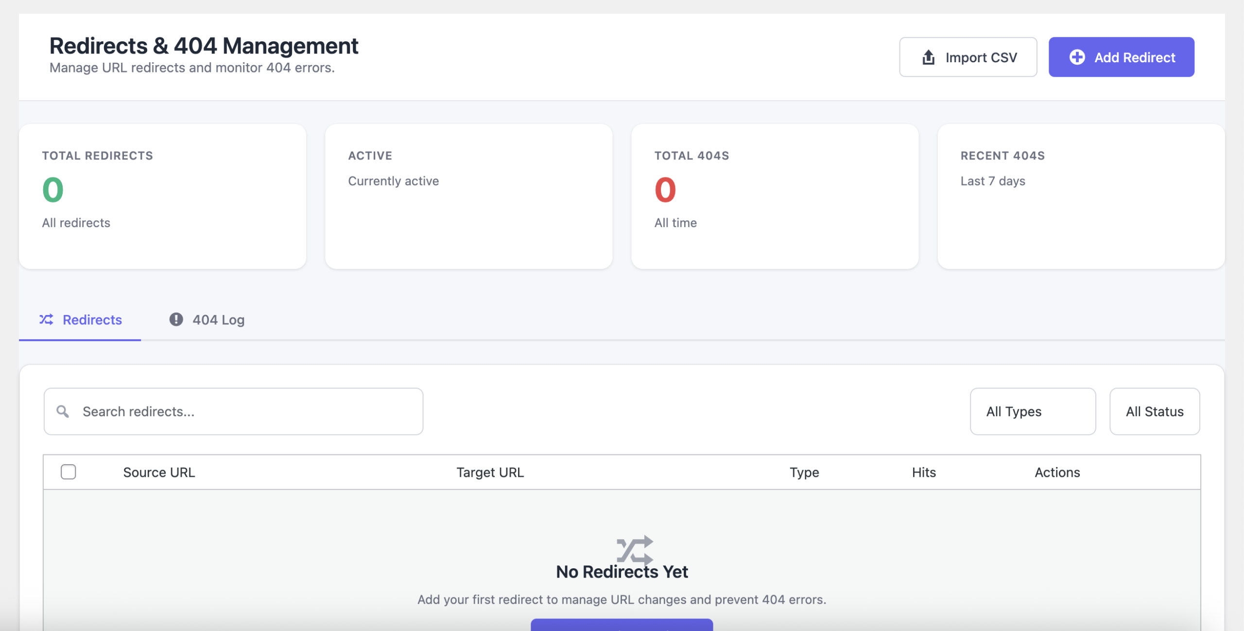Click the plus icon on Add Redirect

point(1077,57)
